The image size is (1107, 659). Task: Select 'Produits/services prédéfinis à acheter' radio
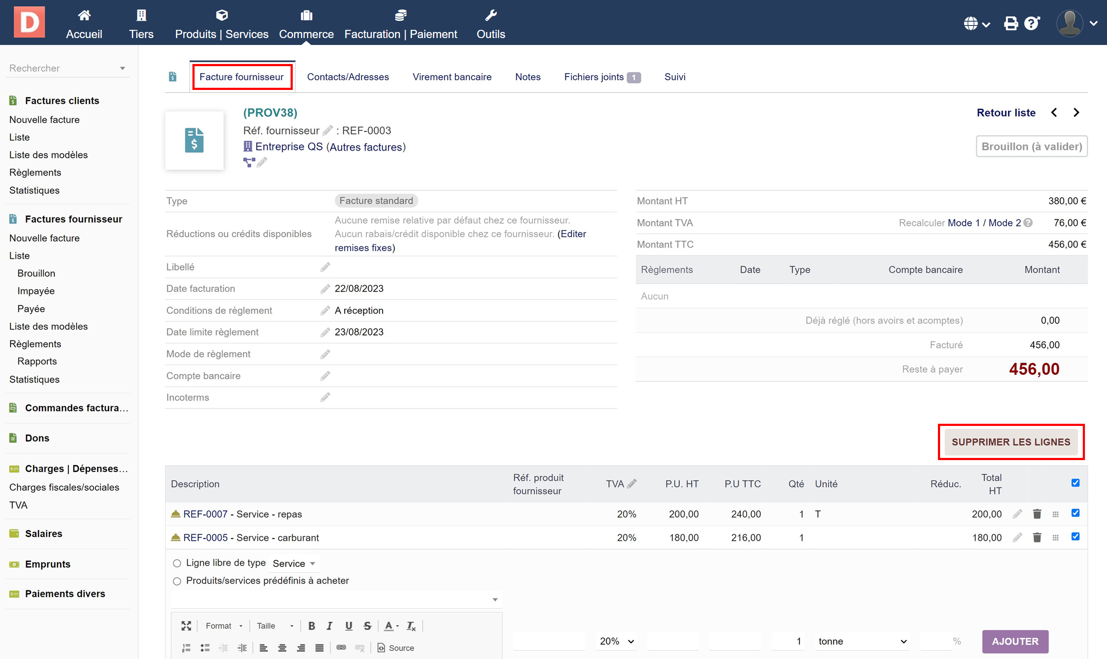coord(177,581)
